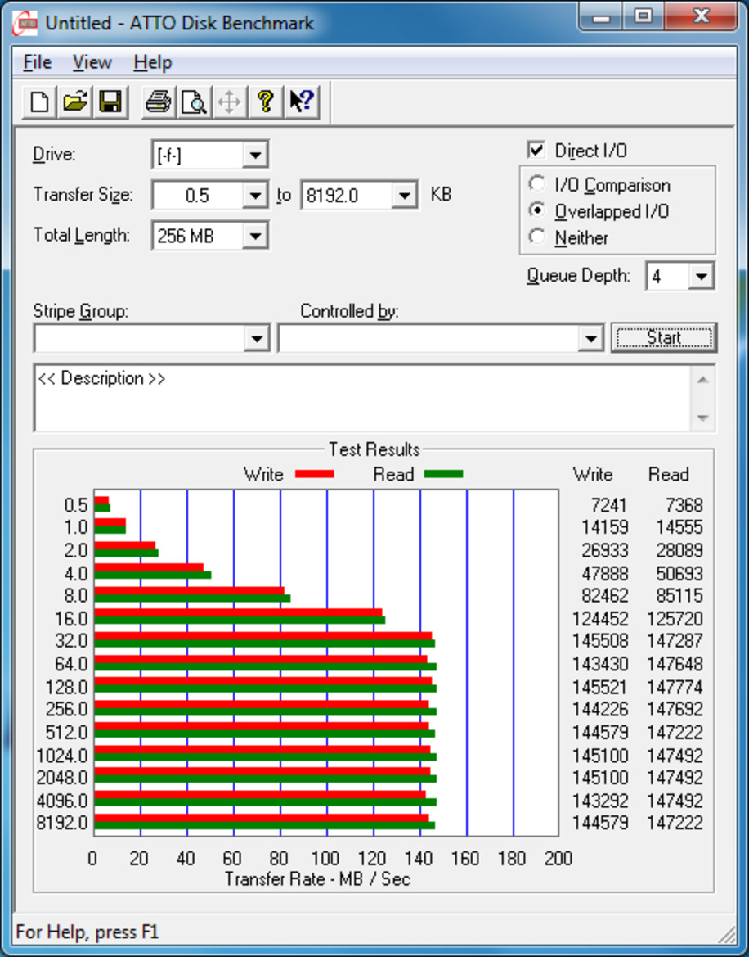
Task: Close the ATTO Disk Benchmark window
Action: click(x=701, y=16)
